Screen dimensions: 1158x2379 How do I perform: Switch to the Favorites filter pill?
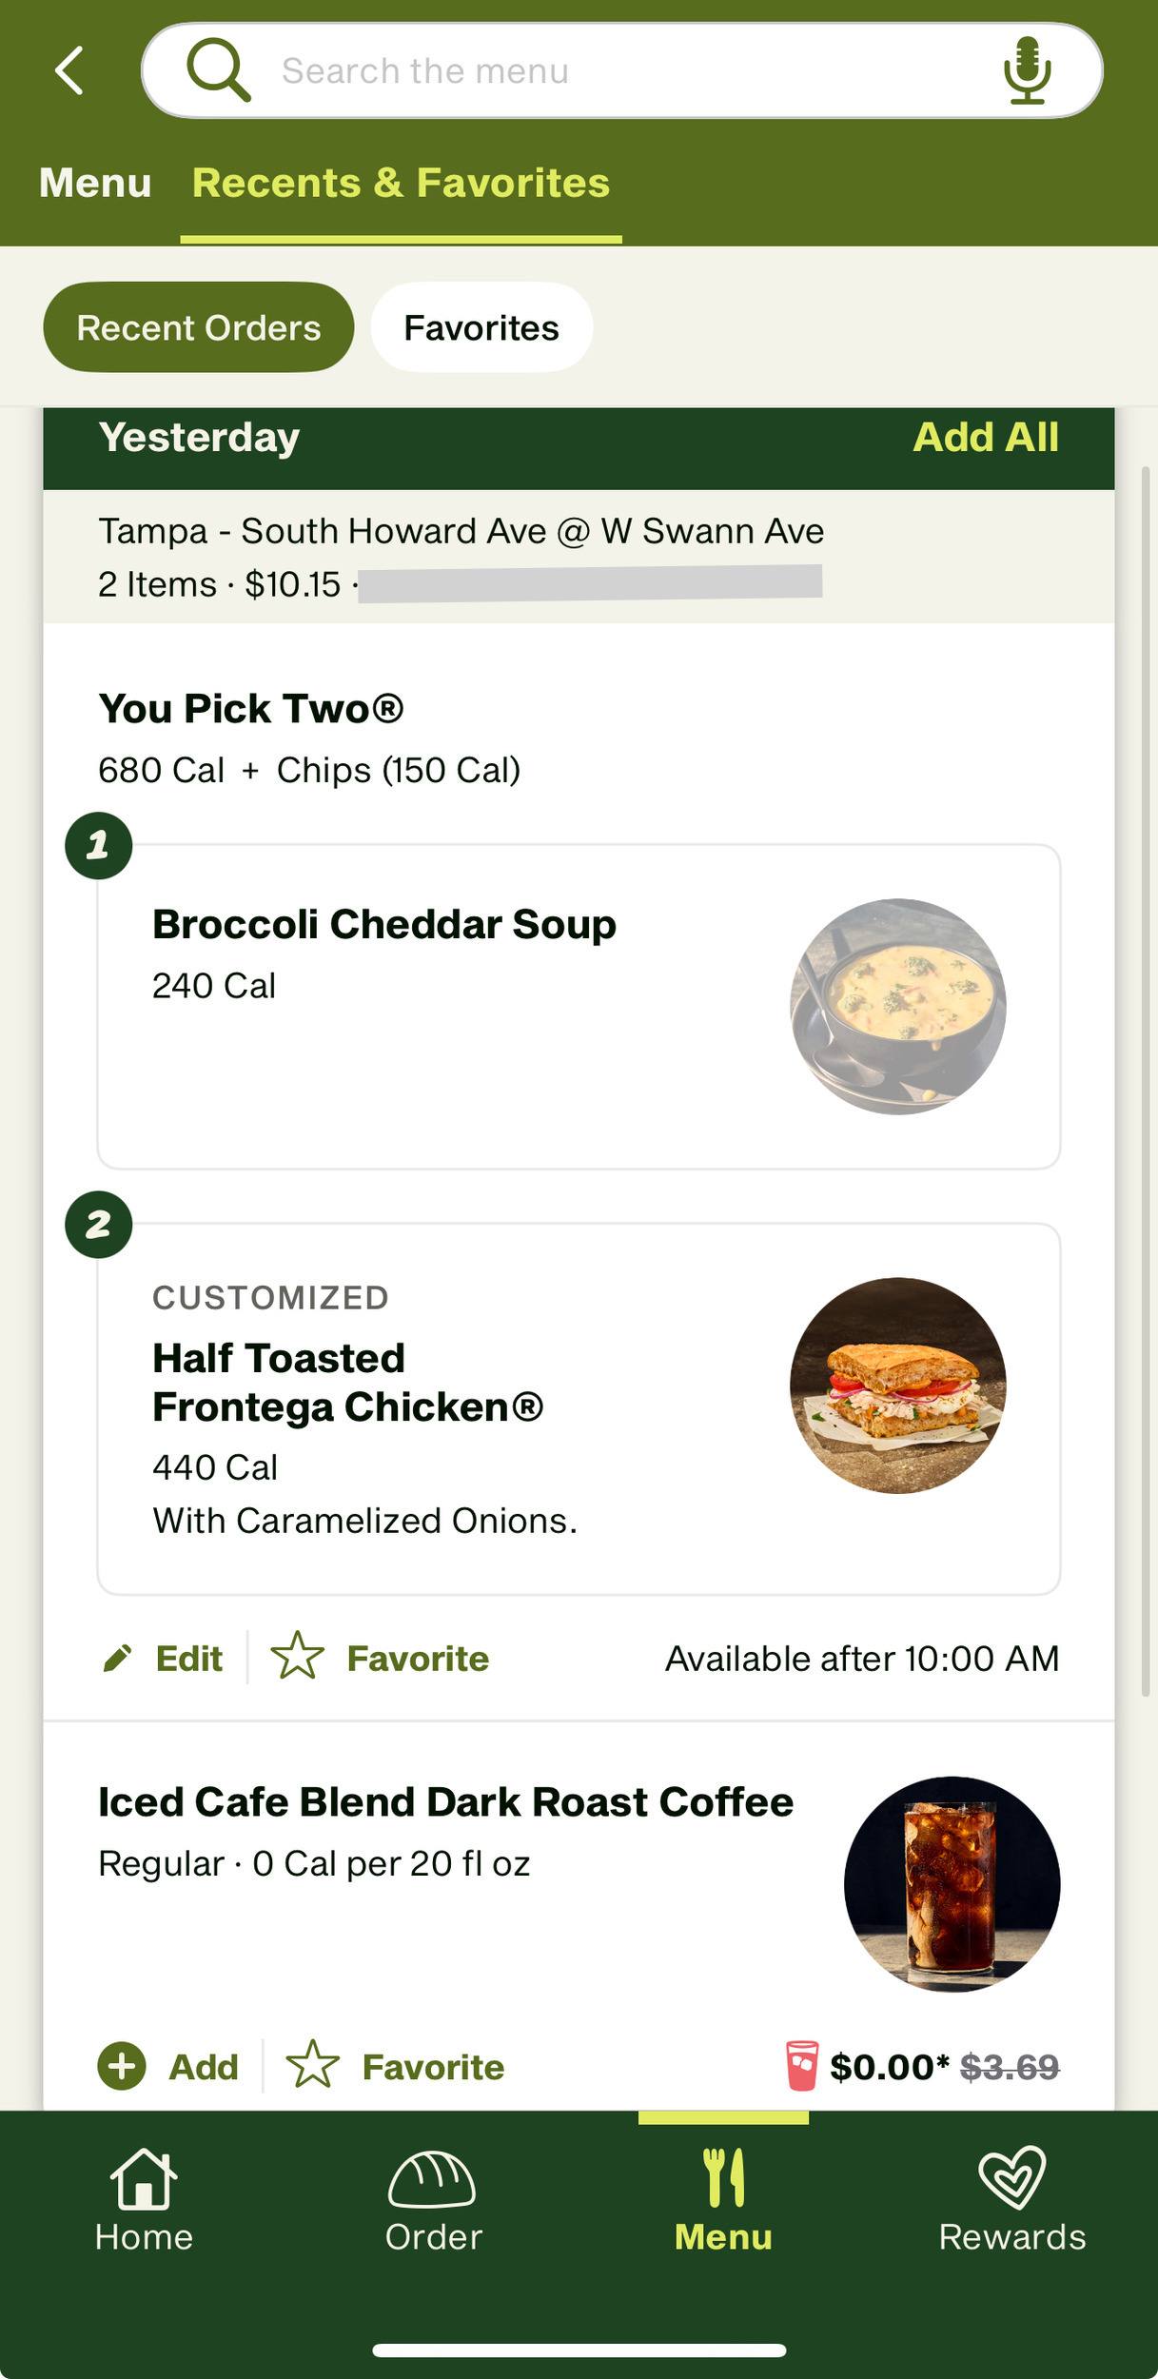[481, 327]
